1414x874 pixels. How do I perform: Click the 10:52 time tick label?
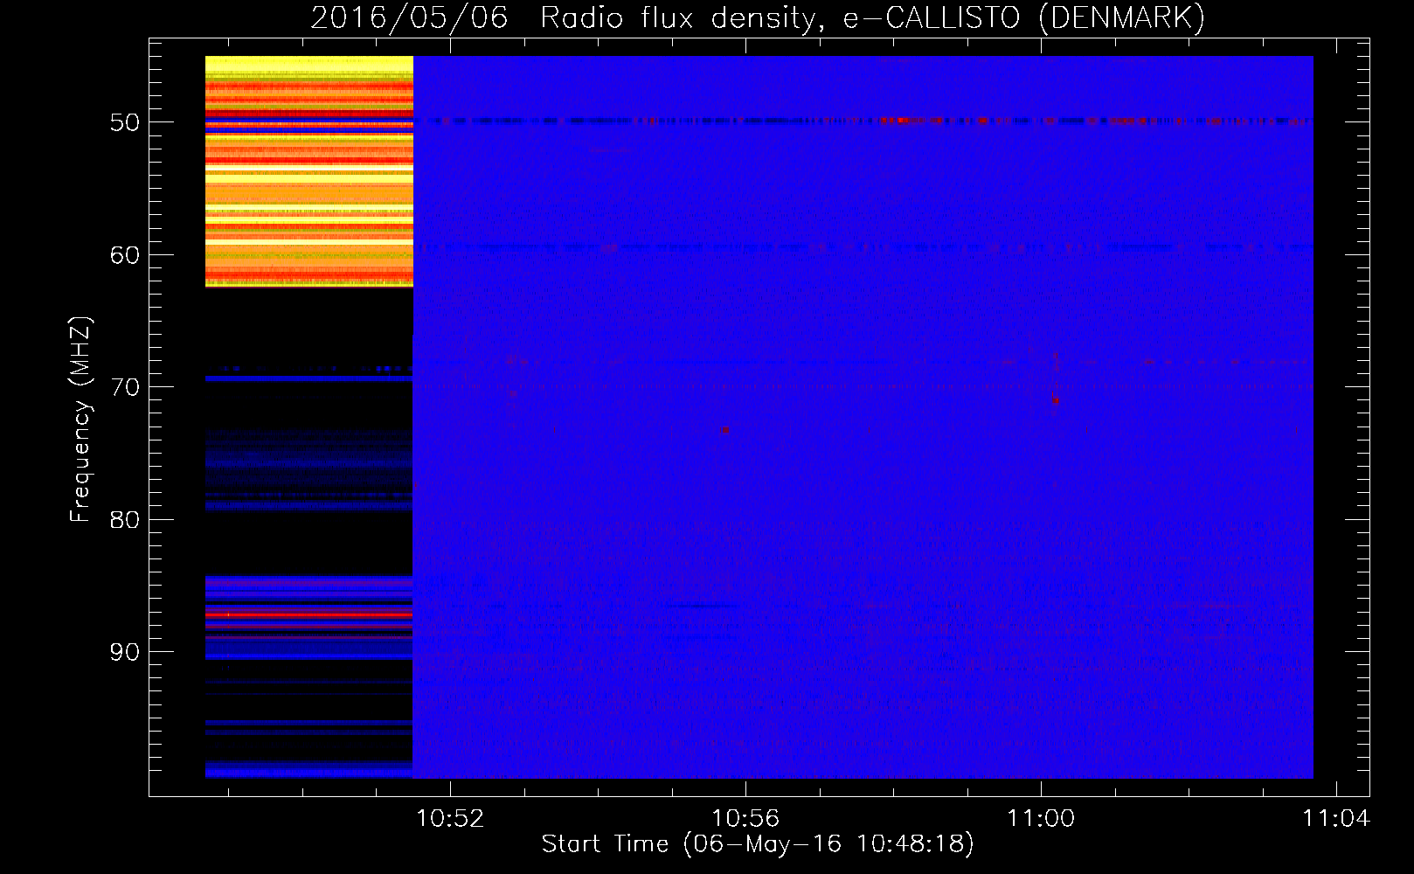450,818
